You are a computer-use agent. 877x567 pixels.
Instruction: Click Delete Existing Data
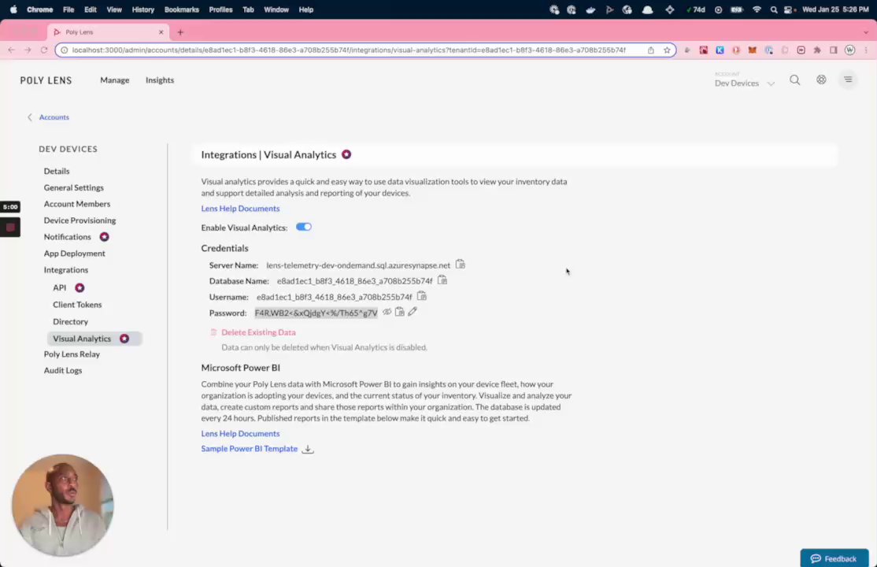coord(258,332)
